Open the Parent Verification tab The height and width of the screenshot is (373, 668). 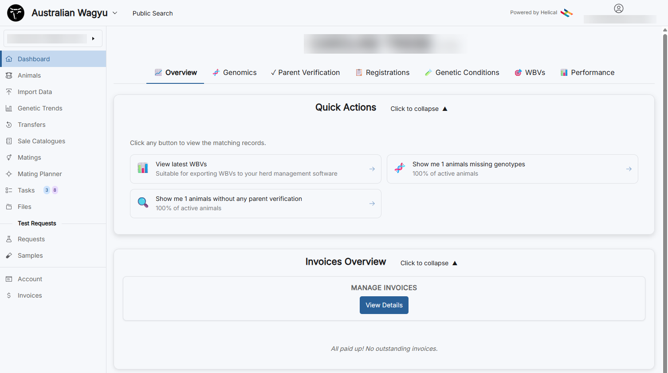coord(305,73)
